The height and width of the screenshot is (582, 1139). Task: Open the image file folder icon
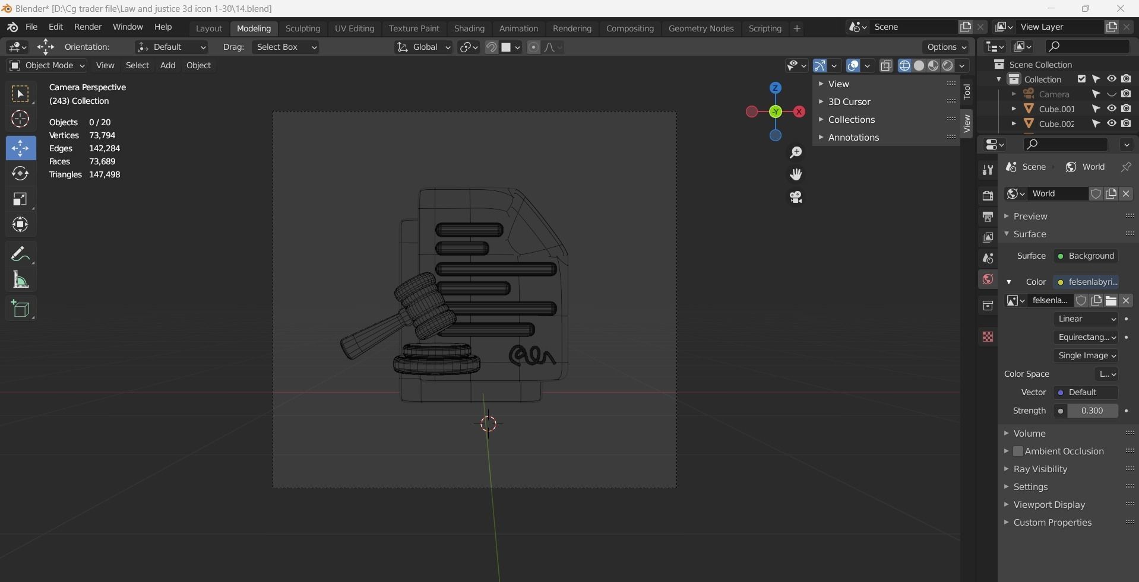pos(1111,301)
